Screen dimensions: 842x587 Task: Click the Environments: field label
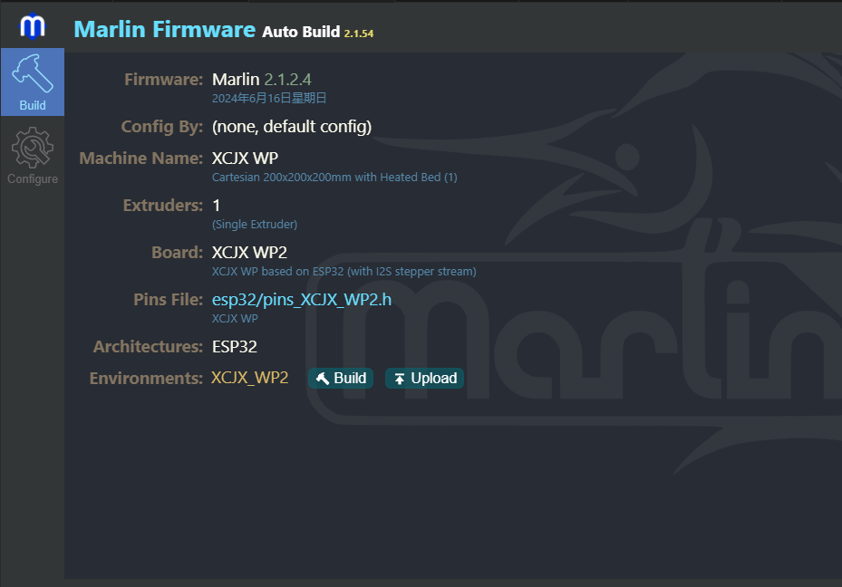[x=147, y=379]
